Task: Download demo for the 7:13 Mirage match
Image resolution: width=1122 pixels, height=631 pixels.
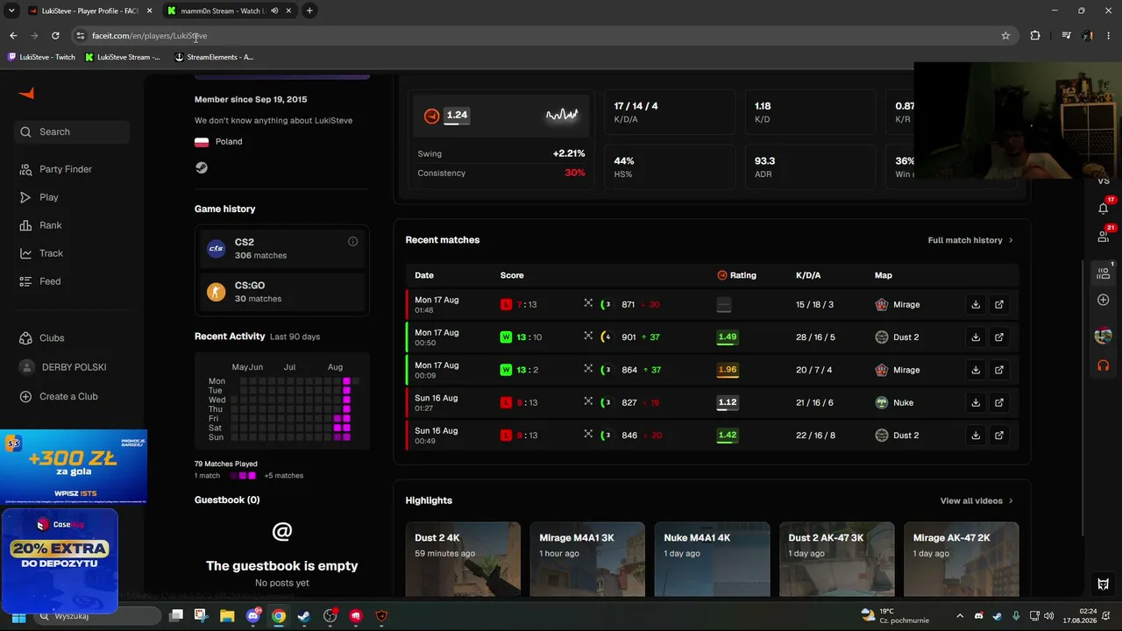Action: point(976,305)
